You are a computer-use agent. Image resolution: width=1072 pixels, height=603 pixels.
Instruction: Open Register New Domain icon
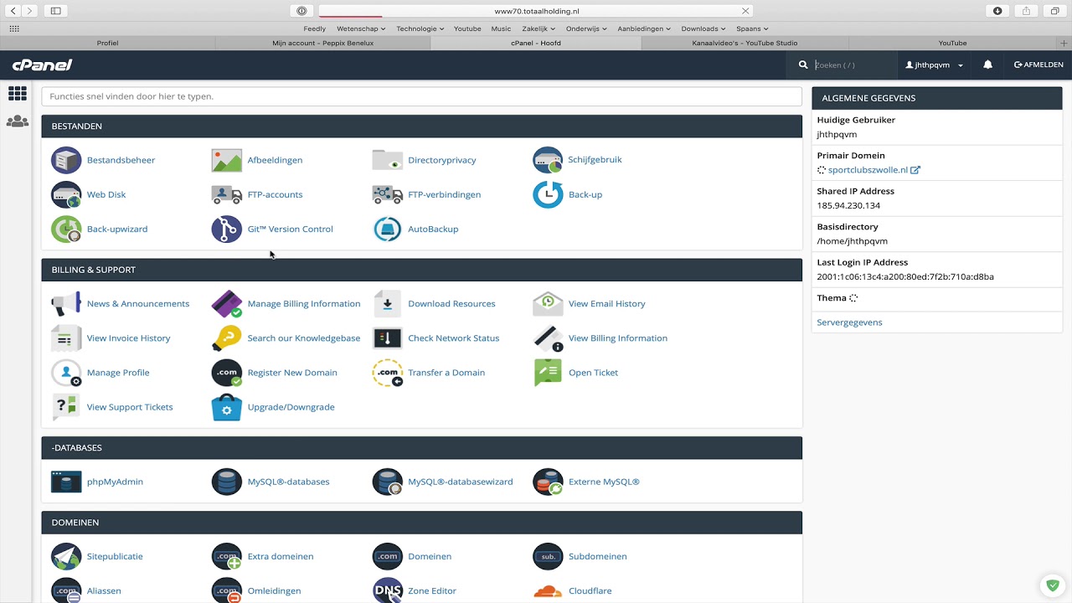click(x=227, y=373)
